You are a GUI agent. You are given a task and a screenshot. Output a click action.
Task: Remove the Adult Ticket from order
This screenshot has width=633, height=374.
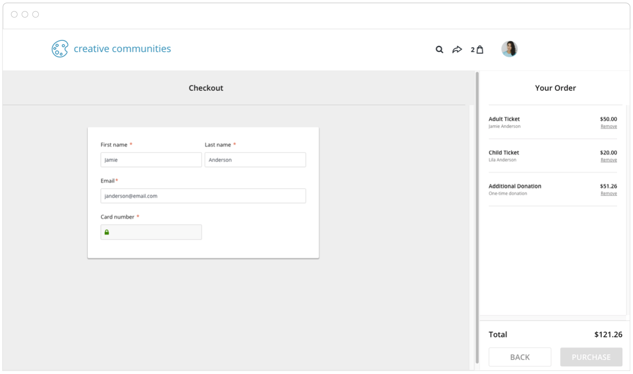609,126
